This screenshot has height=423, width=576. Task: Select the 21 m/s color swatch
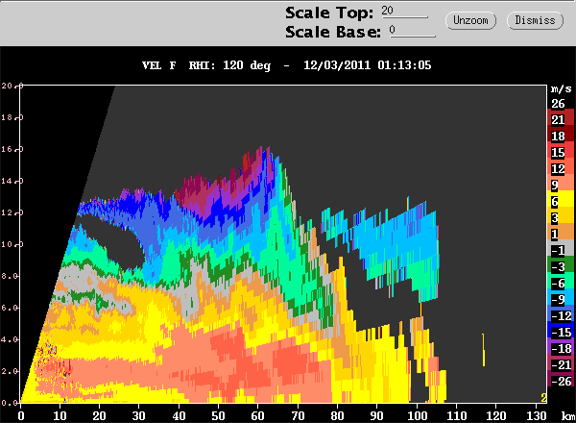561,117
